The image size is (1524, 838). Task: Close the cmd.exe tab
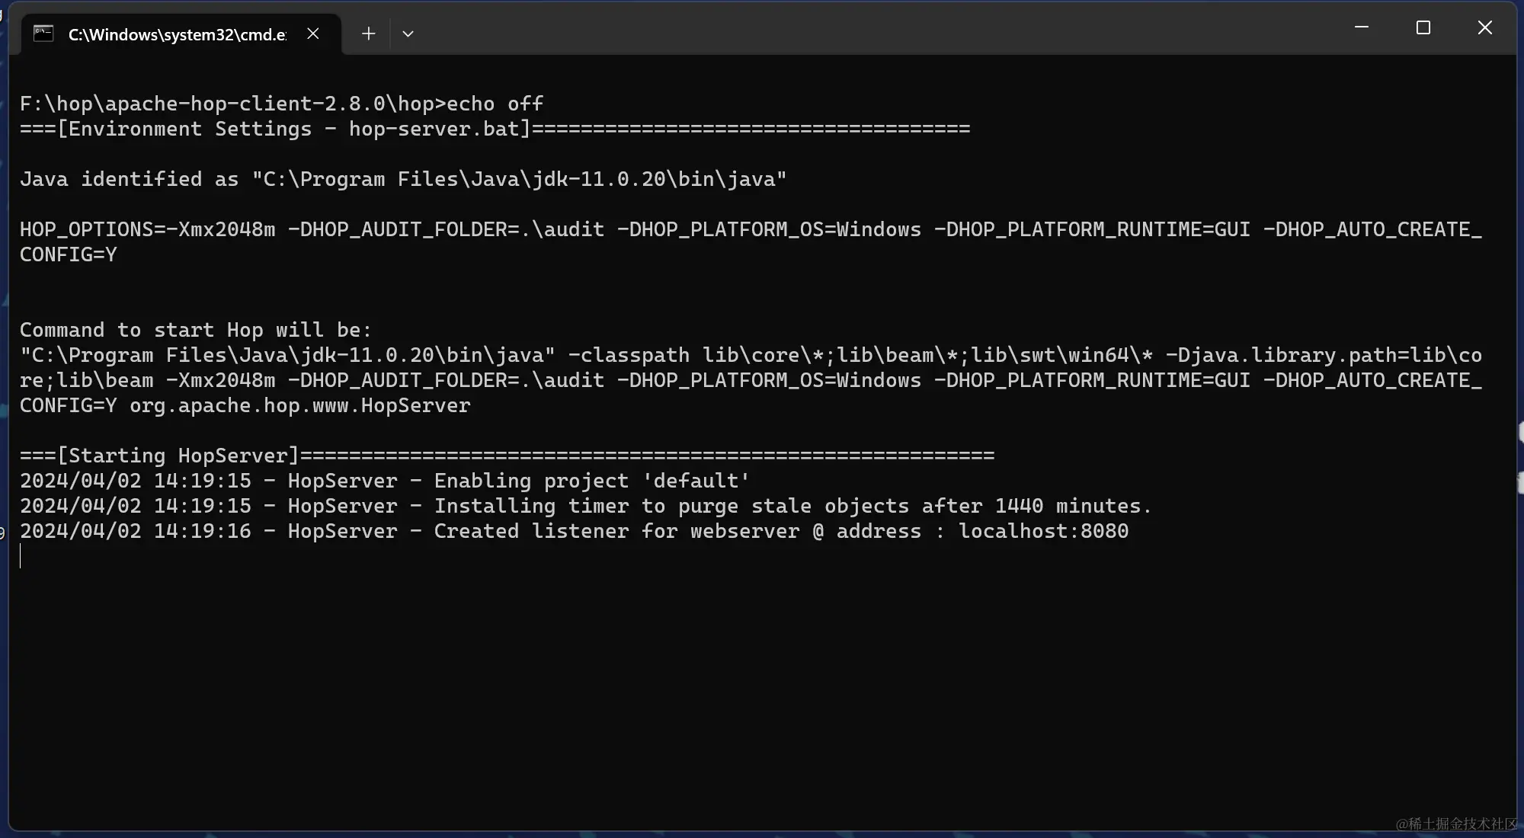[x=312, y=34]
